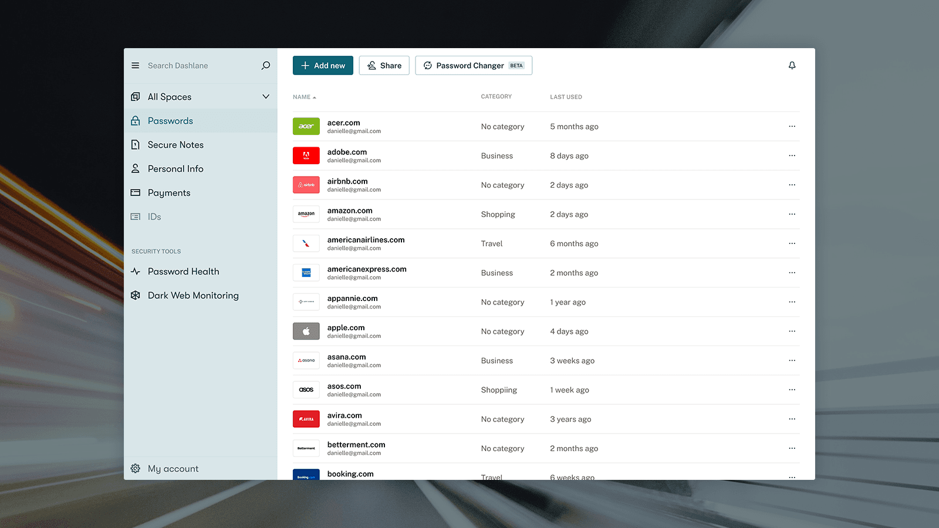939x528 pixels.
Task: Click the Add new button
Action: [x=323, y=66]
